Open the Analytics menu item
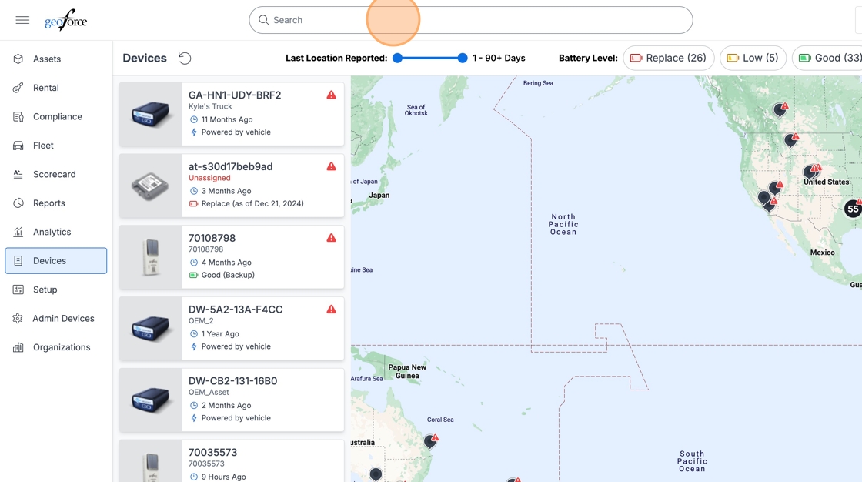The height and width of the screenshot is (482, 862). [x=52, y=232]
